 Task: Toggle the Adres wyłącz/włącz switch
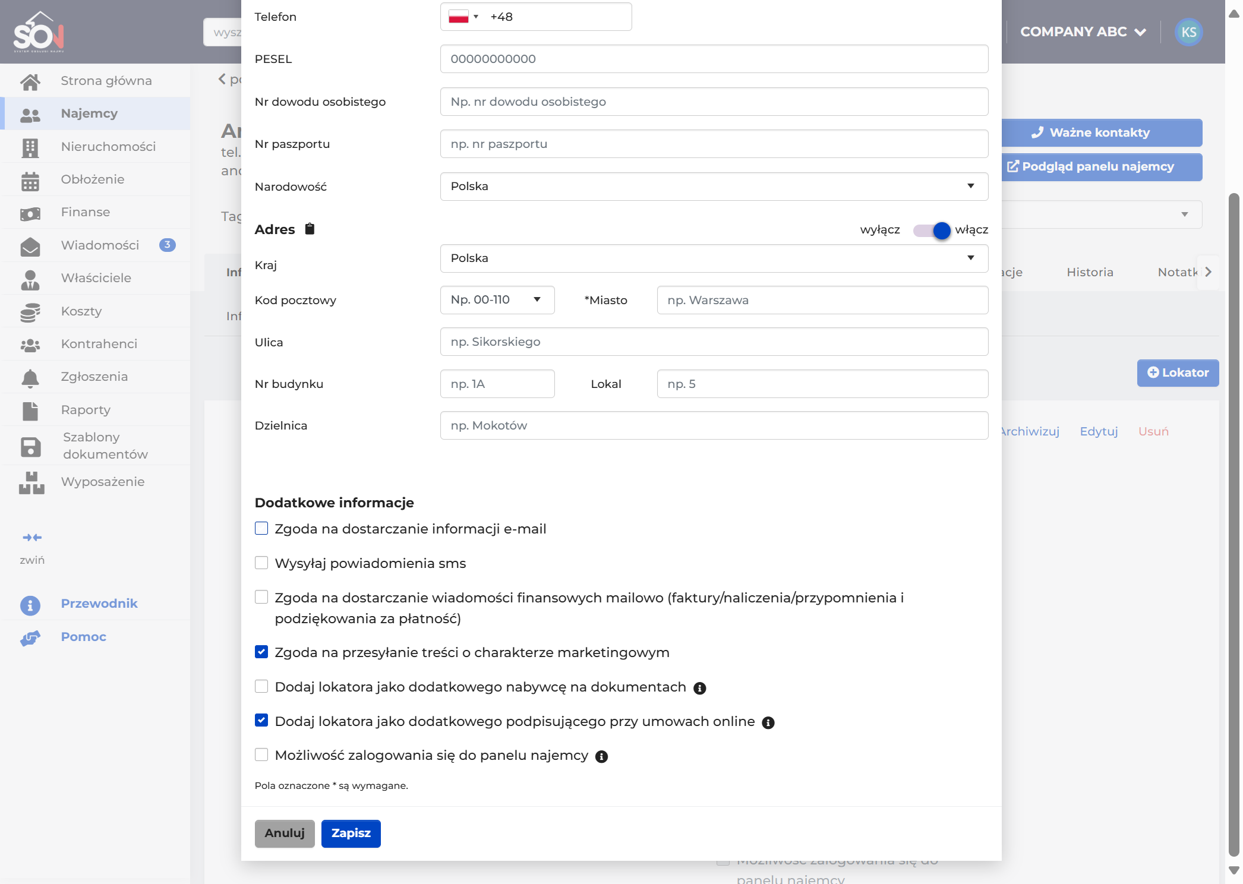932,231
